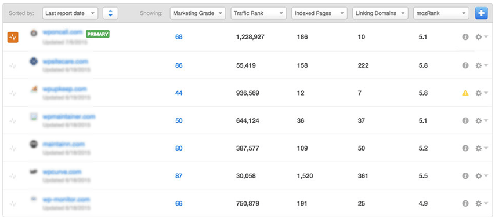Click the blue plus add button

point(482,13)
